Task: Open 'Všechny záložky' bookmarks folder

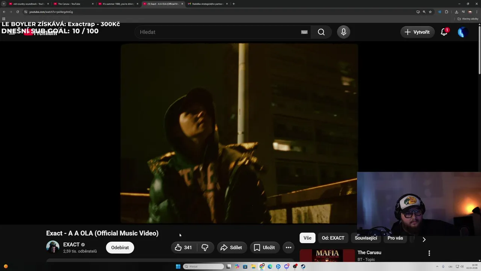Action: (x=468, y=18)
